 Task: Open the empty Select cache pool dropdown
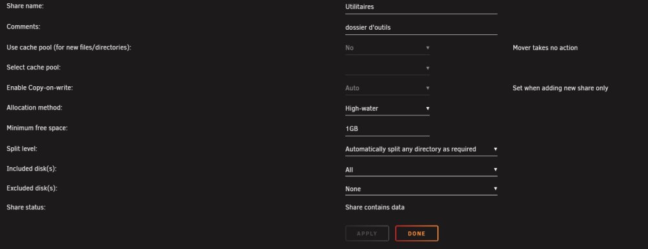[388, 68]
